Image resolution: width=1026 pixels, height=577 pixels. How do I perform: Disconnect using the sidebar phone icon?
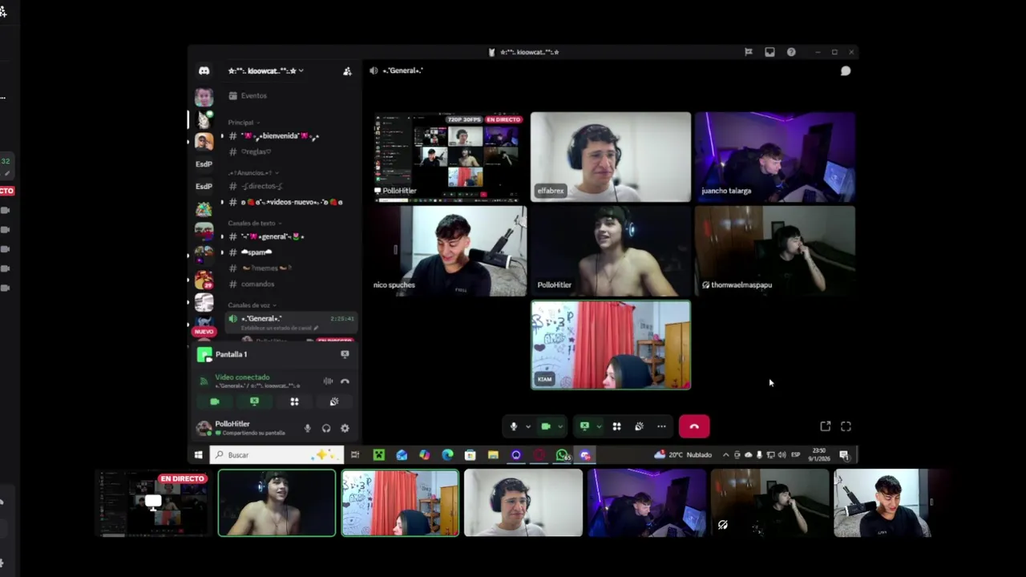click(x=345, y=381)
